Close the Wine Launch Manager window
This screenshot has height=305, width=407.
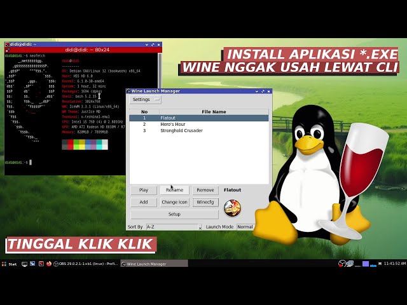268,91
